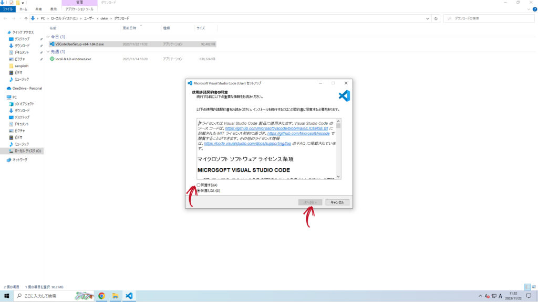Open the Windows Start menu
The image size is (538, 302).
[x=6, y=296]
